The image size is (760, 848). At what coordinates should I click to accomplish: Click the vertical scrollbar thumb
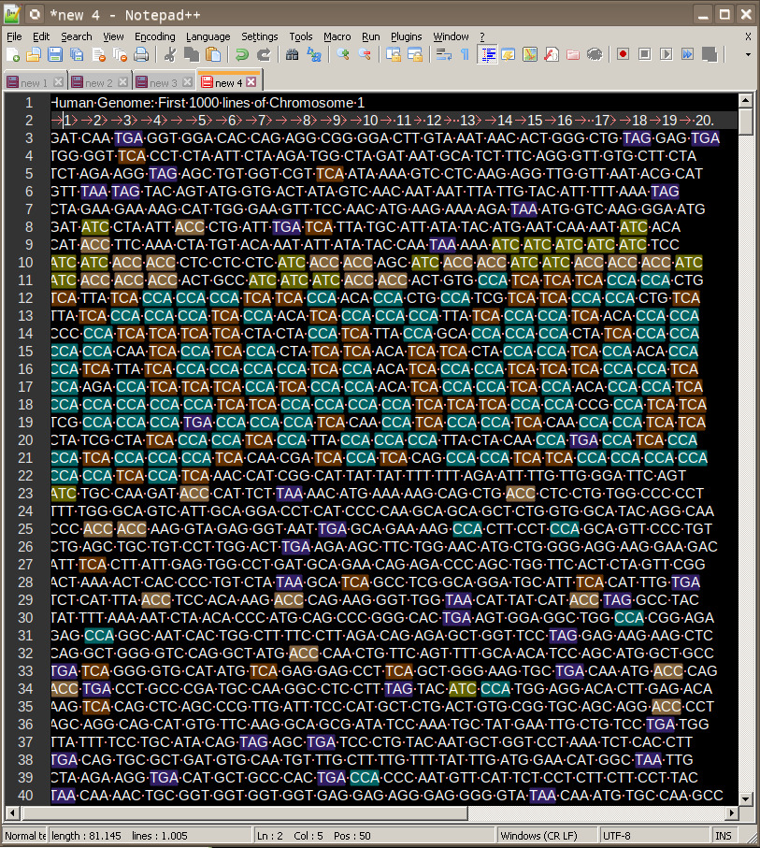[745, 122]
